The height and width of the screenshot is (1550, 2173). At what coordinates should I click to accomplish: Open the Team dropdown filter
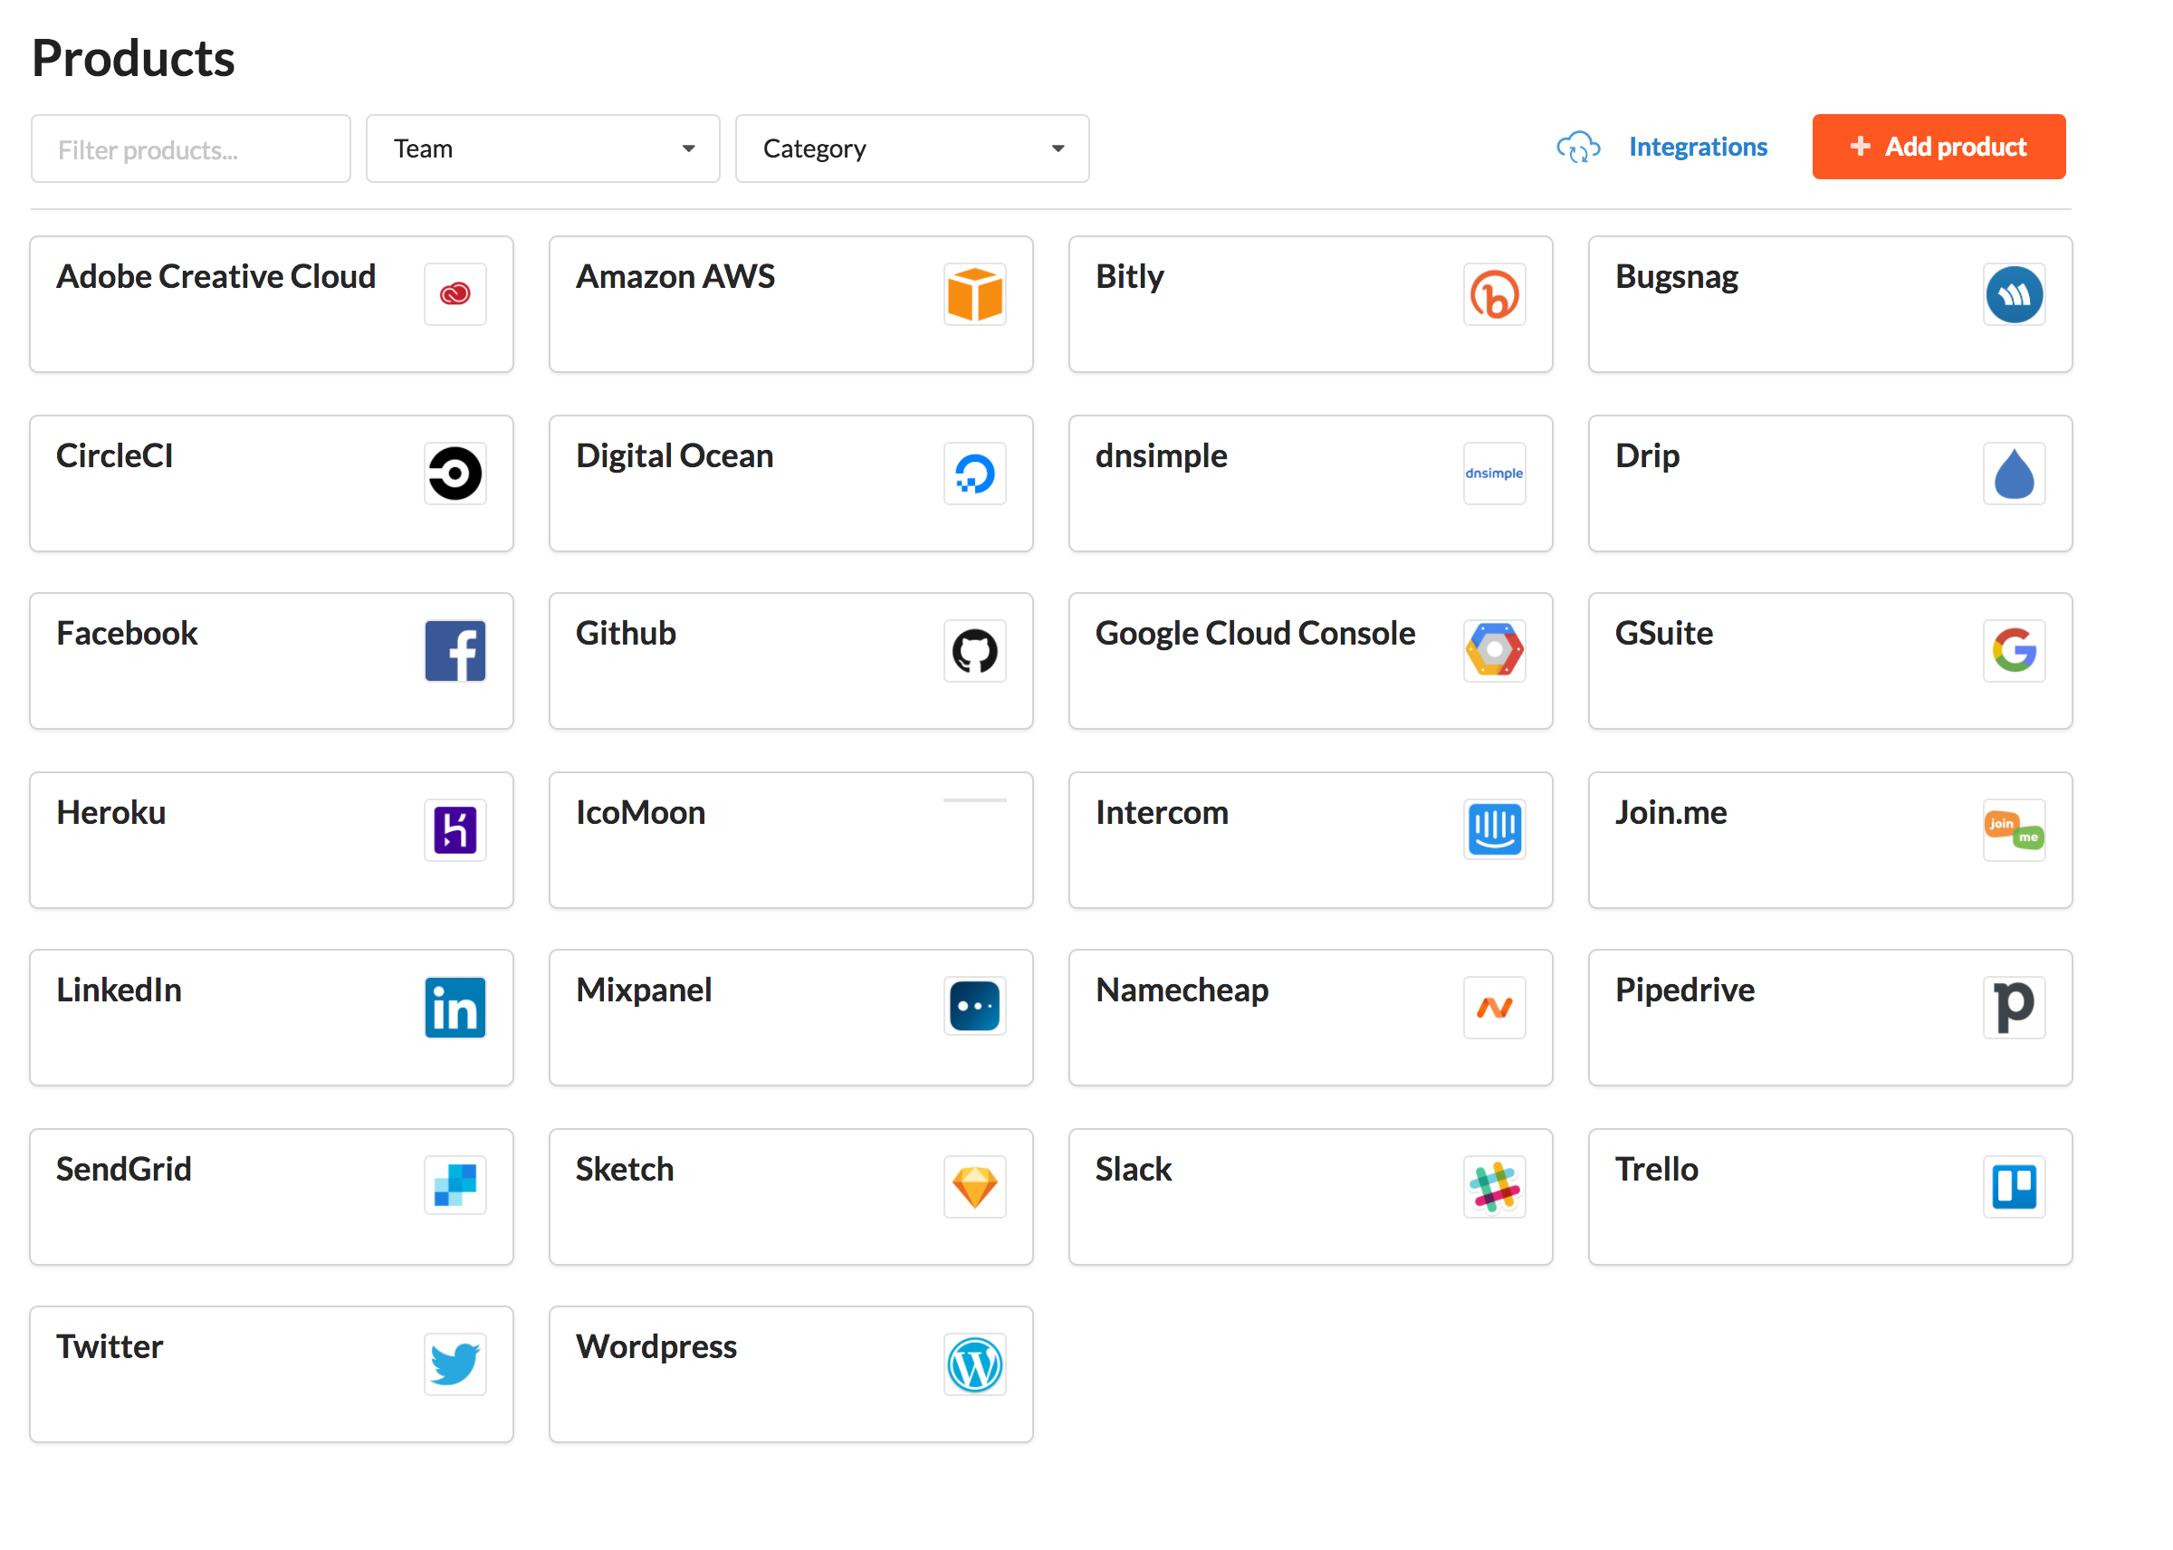pyautogui.click(x=542, y=148)
